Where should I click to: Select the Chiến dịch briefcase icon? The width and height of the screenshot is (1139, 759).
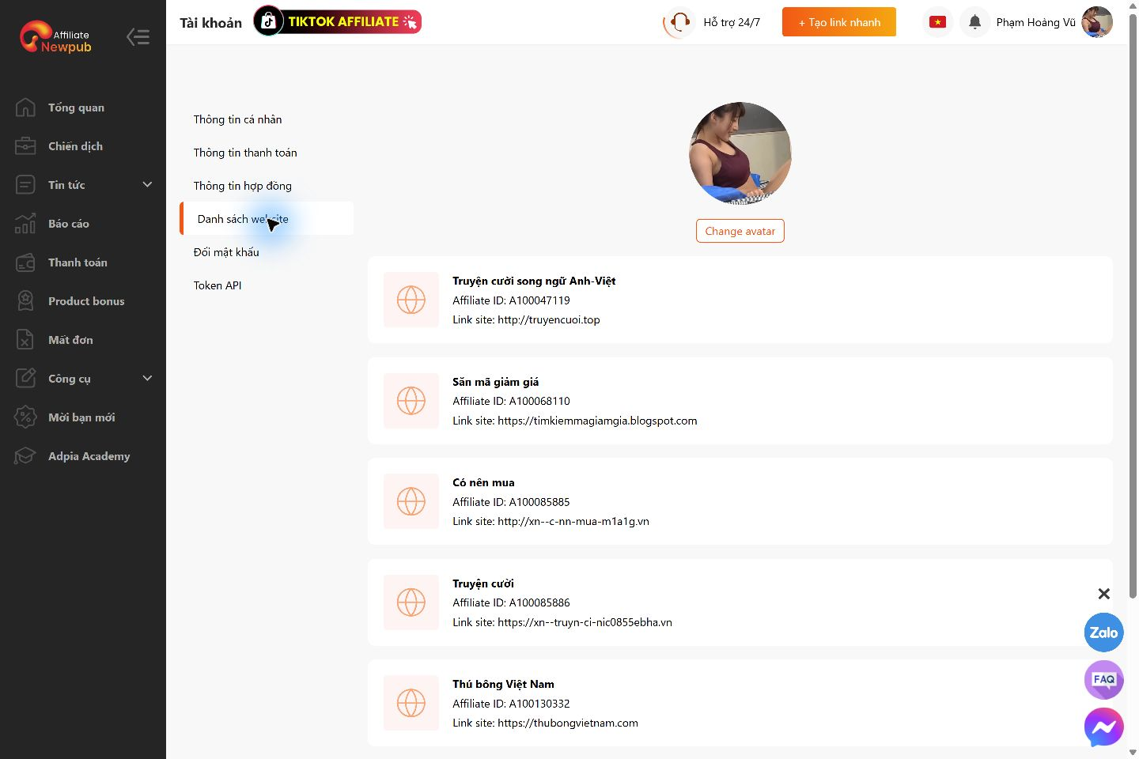click(25, 146)
